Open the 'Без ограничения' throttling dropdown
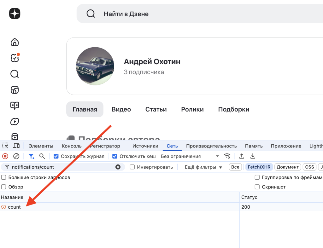The height and width of the screenshot is (248, 323). point(190,156)
